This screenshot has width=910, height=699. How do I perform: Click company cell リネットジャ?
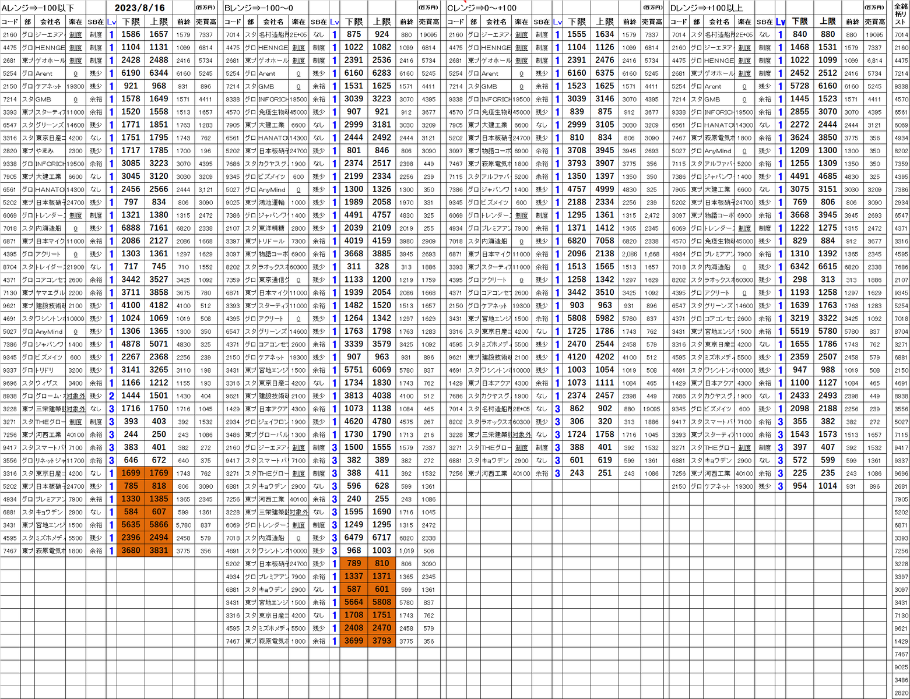tap(50, 461)
